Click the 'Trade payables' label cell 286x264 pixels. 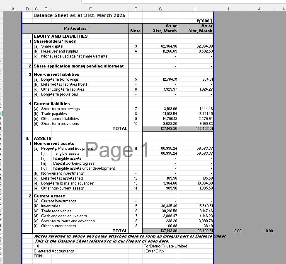pyautogui.click(x=54, y=114)
